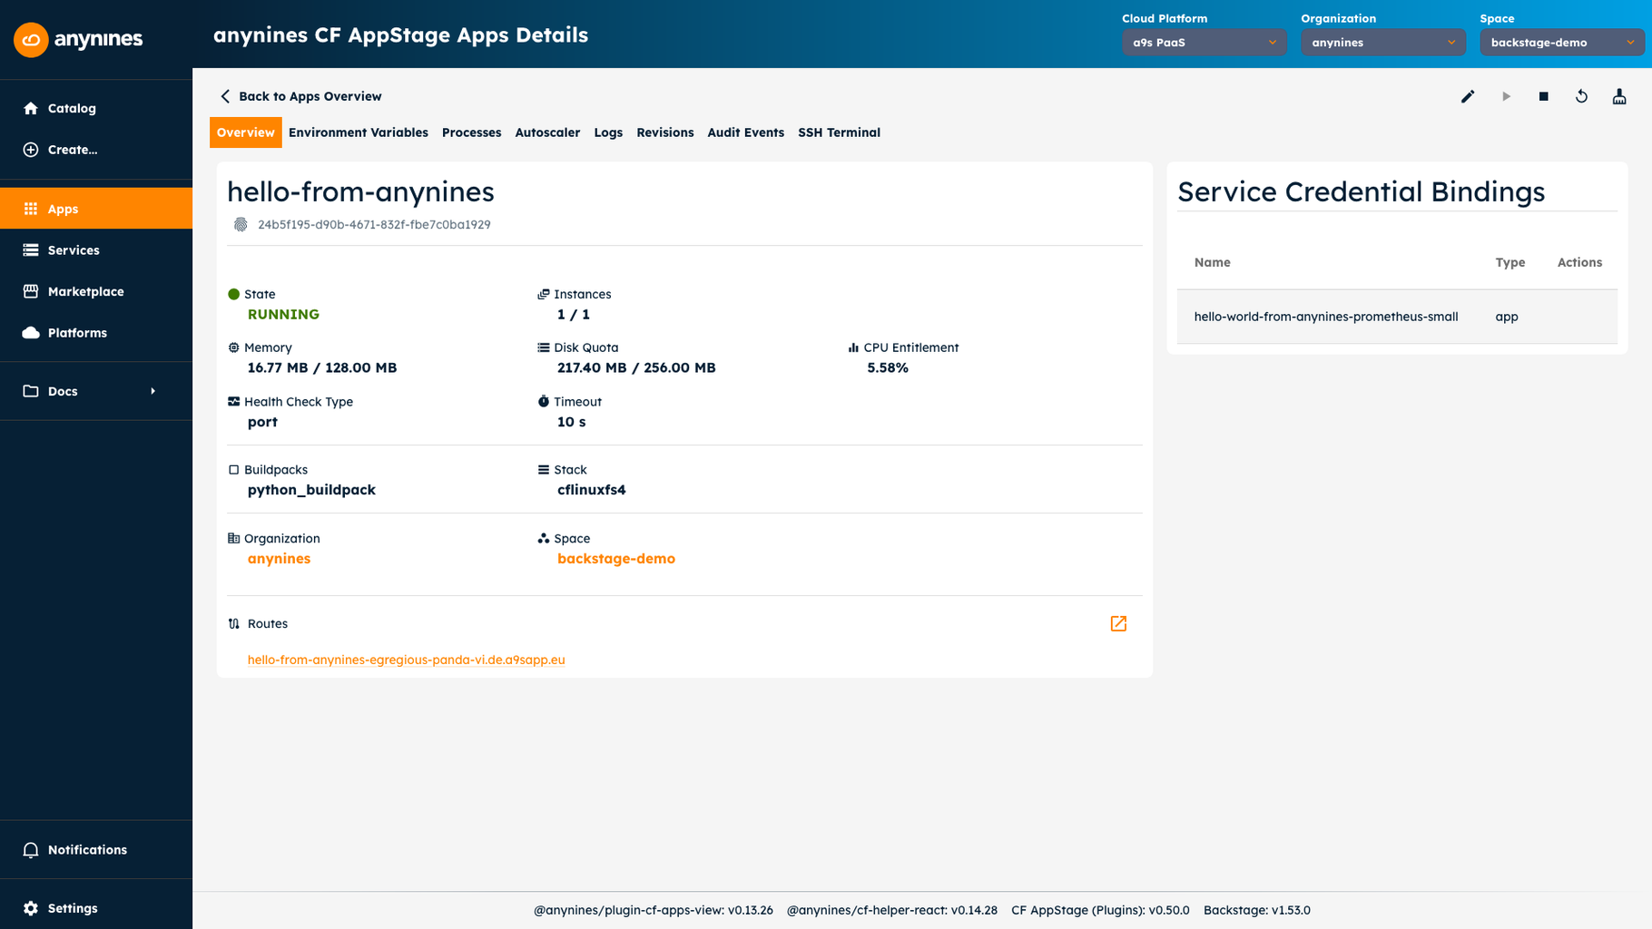
Task: Click the Disk Quota value
Action: [x=636, y=368]
